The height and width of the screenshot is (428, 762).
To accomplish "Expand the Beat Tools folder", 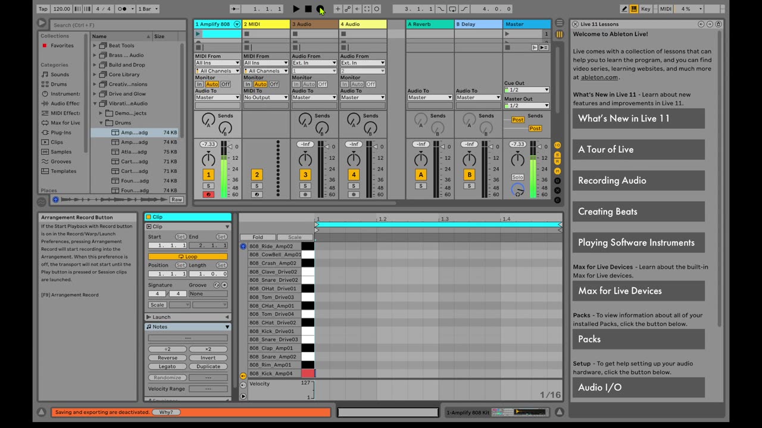I will click(x=94, y=46).
